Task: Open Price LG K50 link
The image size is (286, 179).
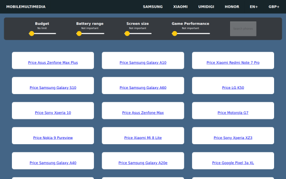Action: click(233, 87)
